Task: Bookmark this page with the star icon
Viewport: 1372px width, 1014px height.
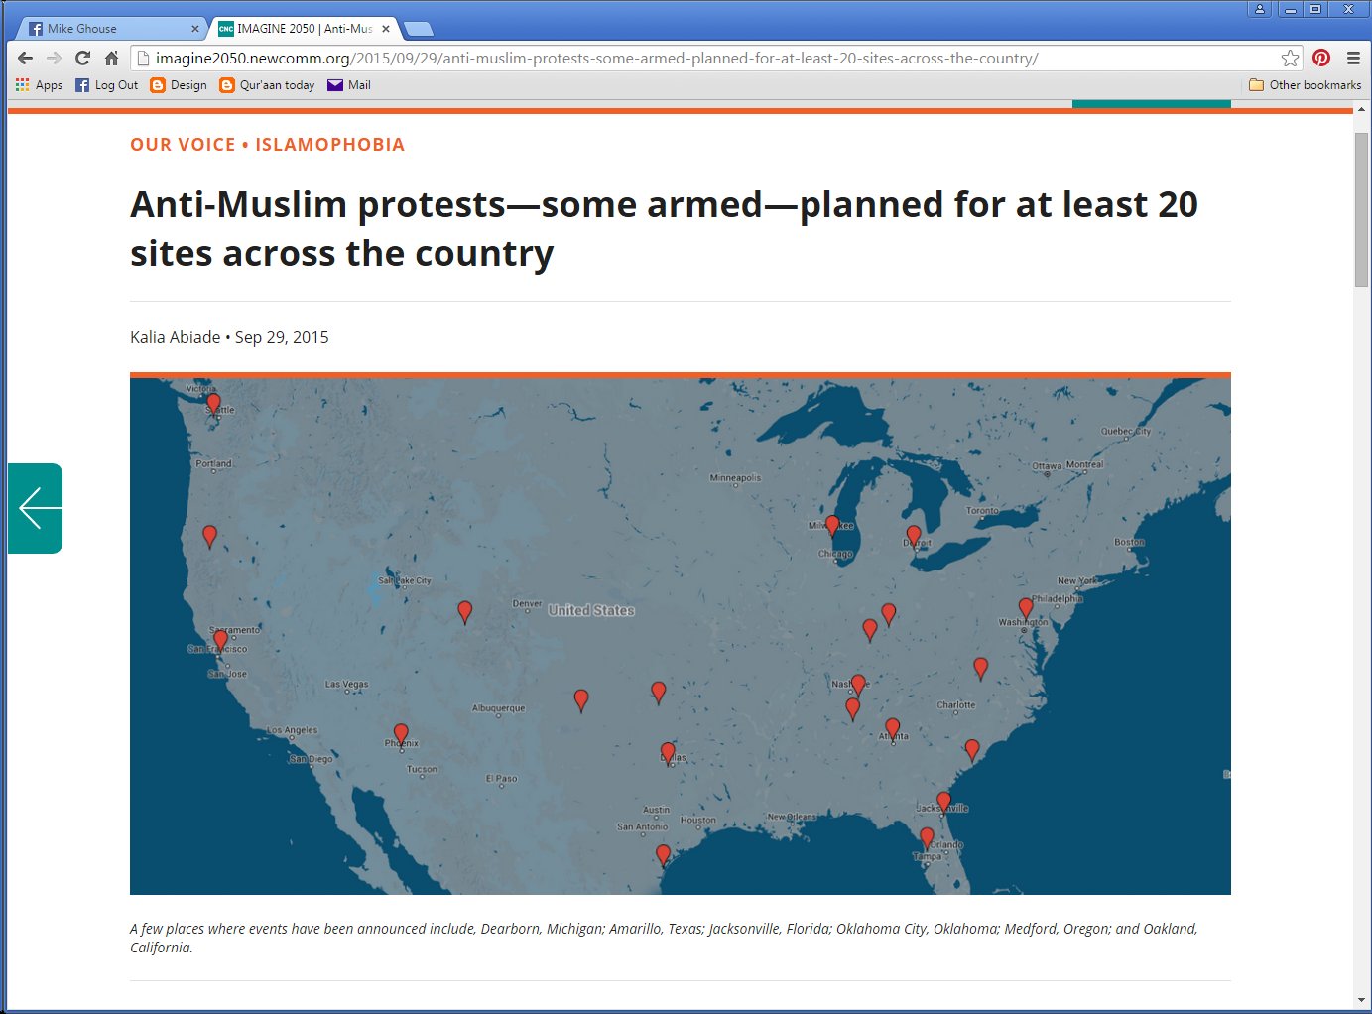Action: click(x=1290, y=58)
